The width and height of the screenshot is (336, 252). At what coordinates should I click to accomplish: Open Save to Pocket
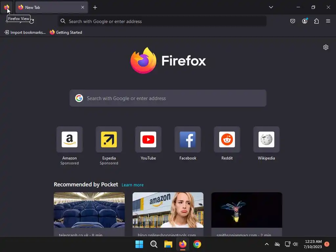tap(292, 21)
